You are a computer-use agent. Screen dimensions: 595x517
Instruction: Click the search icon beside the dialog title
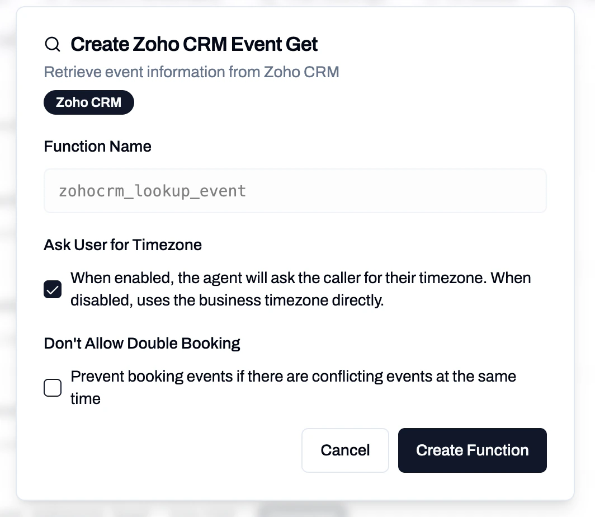[52, 44]
